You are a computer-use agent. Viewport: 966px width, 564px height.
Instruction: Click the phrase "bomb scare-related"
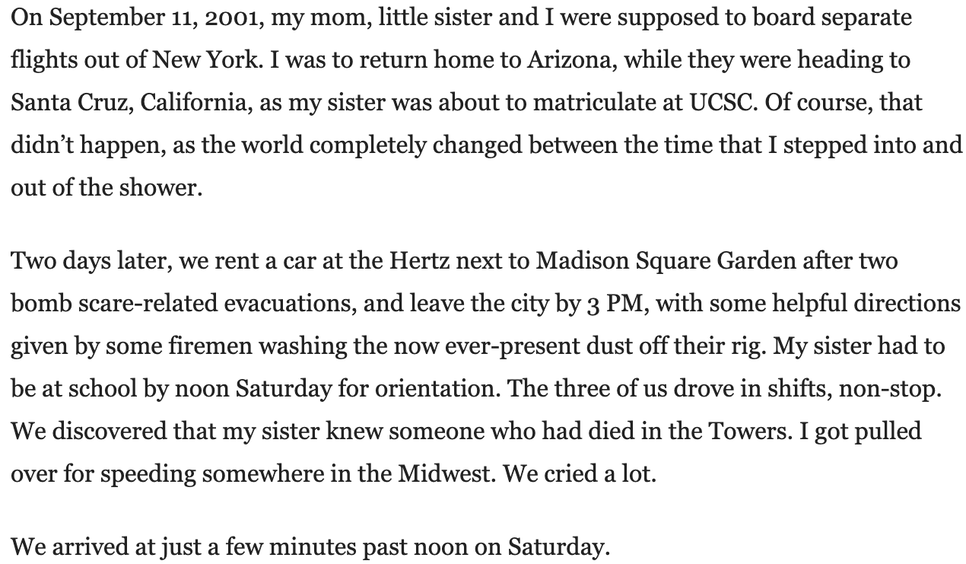[113, 304]
